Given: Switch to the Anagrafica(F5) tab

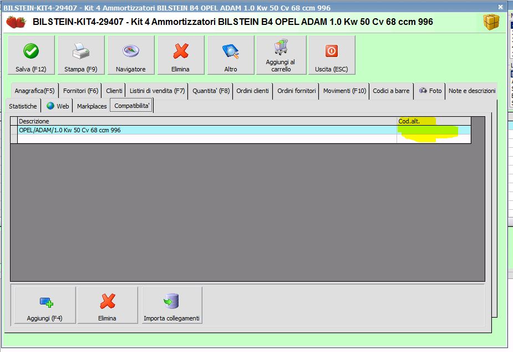Looking at the screenshot, I should [x=35, y=91].
